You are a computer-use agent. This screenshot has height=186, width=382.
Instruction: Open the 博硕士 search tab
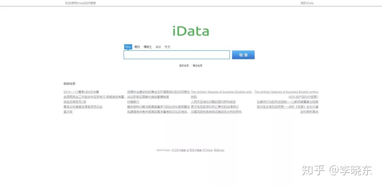(x=147, y=47)
